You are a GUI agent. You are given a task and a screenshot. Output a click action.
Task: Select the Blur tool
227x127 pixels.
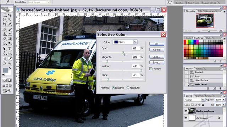point(4,43)
